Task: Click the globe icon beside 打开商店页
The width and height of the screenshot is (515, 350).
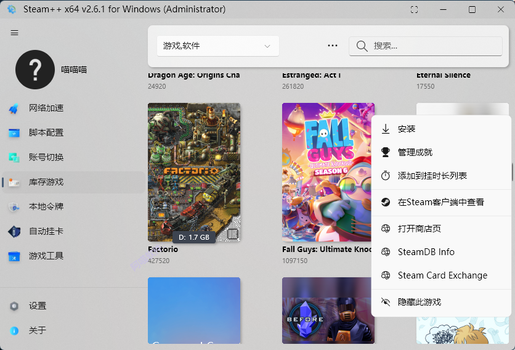Action: [386, 229]
